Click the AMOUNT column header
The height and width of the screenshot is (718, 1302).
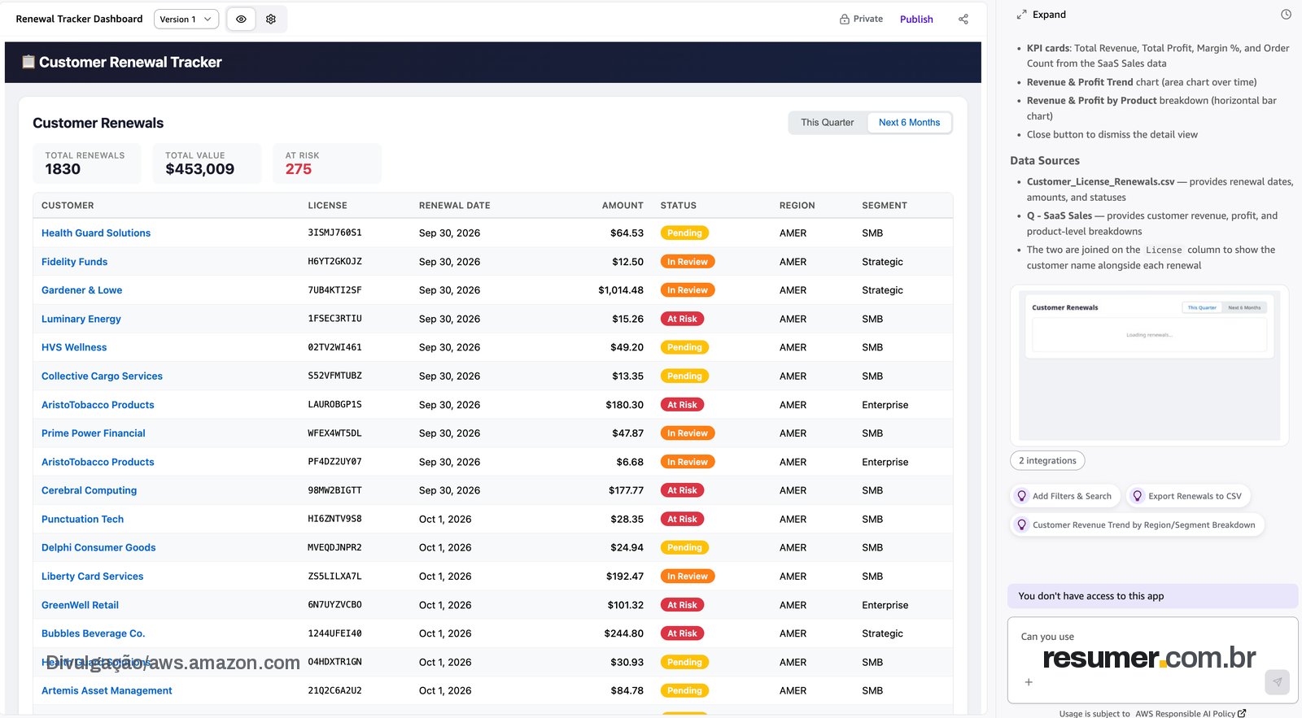(623, 206)
